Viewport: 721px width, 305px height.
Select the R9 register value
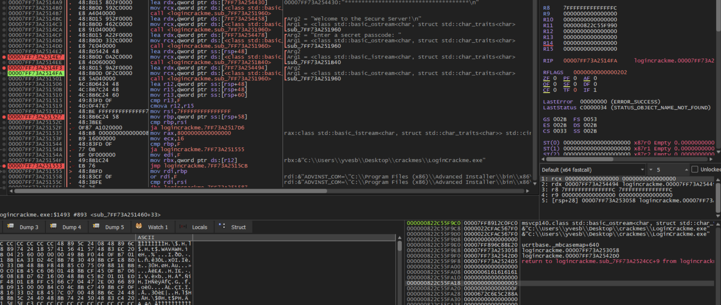(x=590, y=14)
